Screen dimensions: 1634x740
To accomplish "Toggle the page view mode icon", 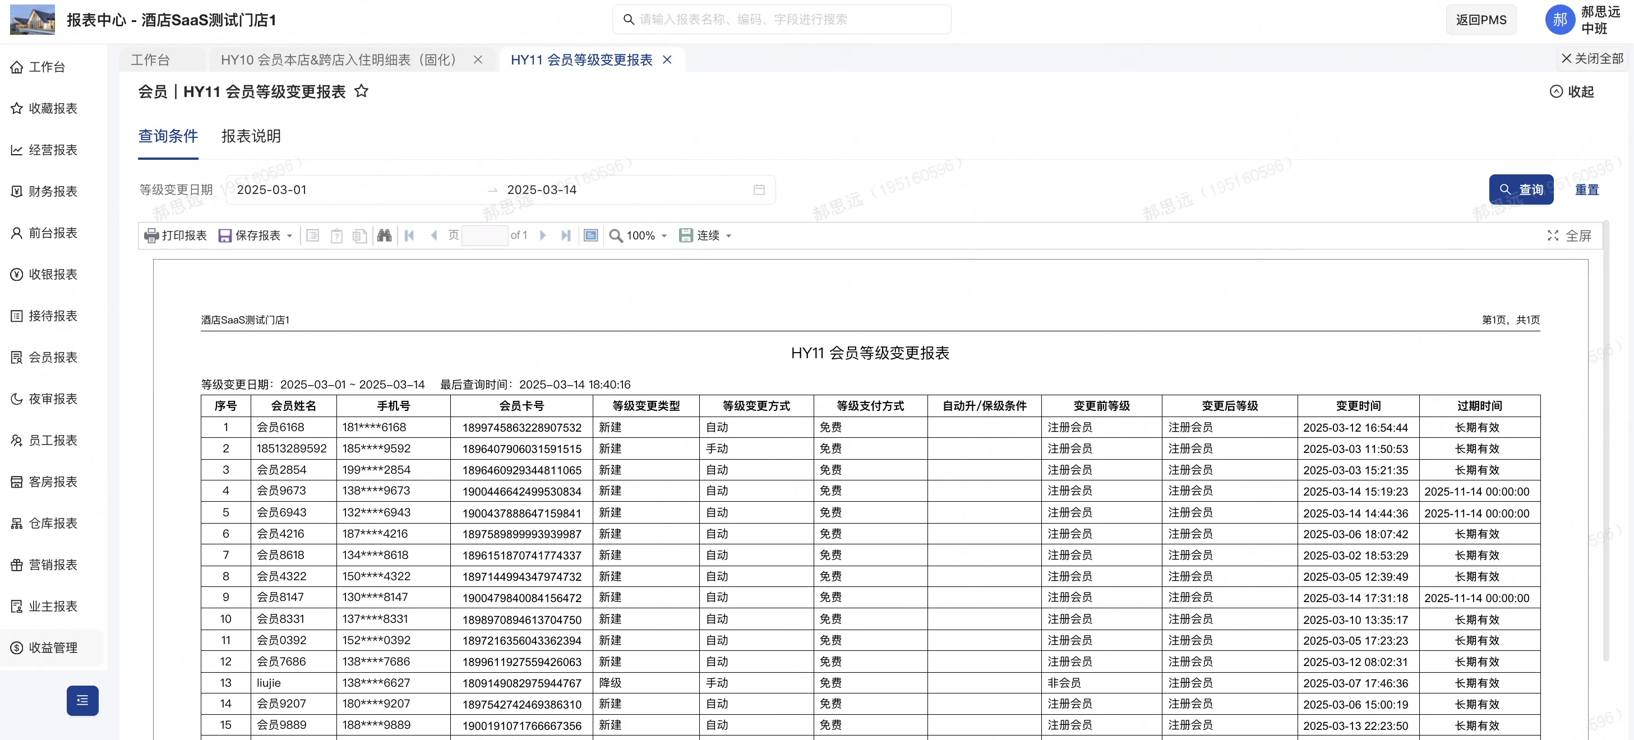I will [590, 235].
